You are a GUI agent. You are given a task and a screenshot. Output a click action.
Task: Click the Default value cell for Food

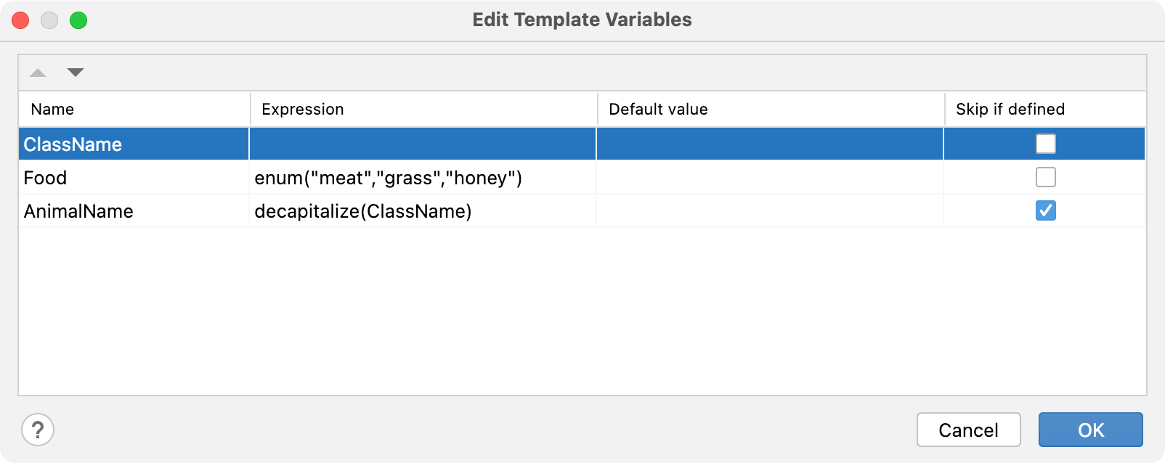pos(769,178)
